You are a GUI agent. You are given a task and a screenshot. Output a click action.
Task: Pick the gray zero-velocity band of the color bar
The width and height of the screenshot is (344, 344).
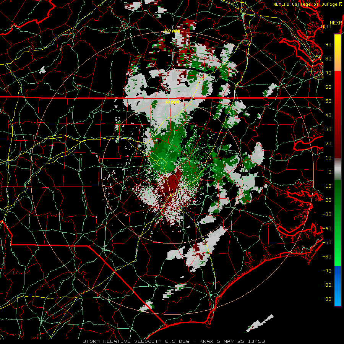click(x=338, y=169)
